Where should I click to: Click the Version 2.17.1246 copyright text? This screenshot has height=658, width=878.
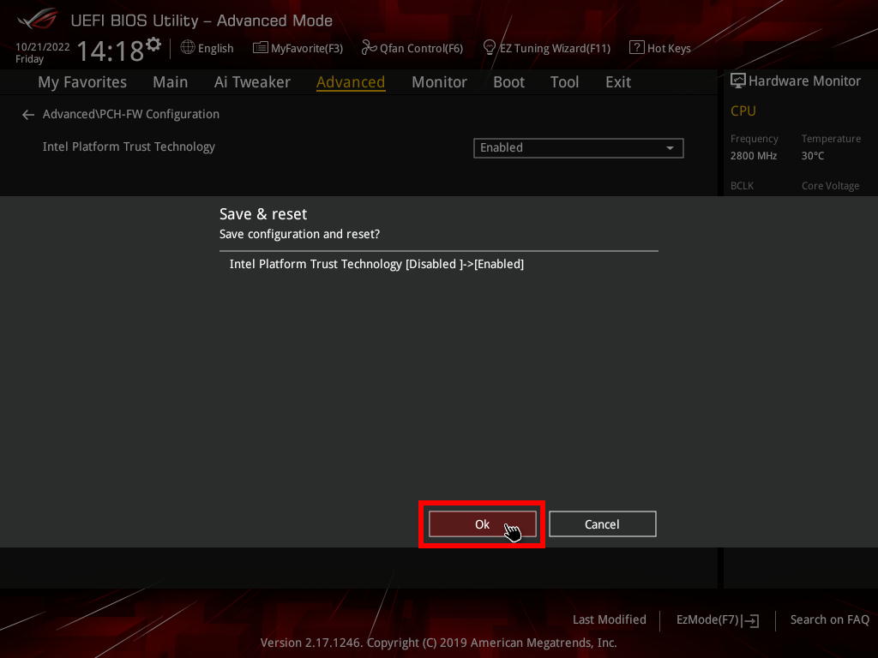point(438,643)
